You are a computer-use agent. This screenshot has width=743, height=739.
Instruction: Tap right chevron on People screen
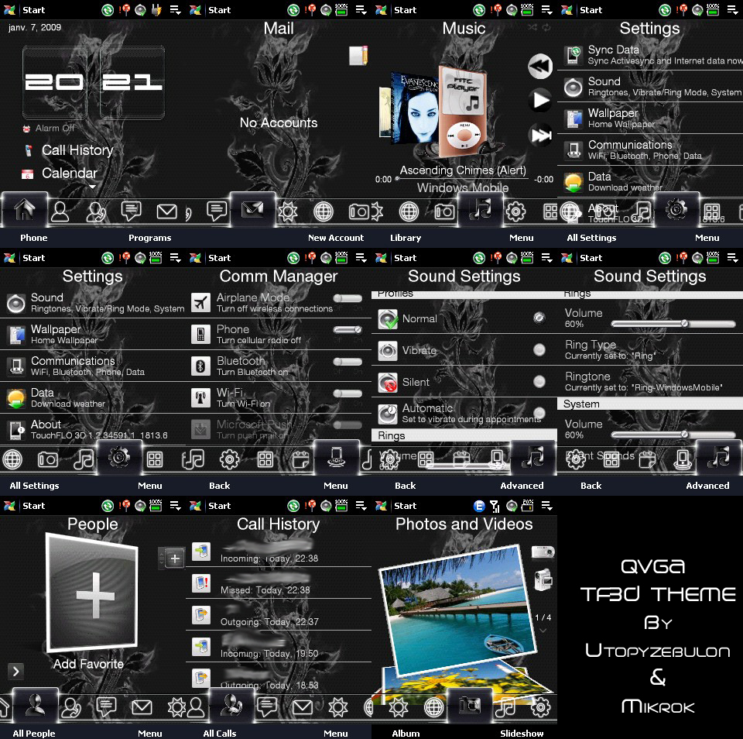pyautogui.click(x=15, y=671)
